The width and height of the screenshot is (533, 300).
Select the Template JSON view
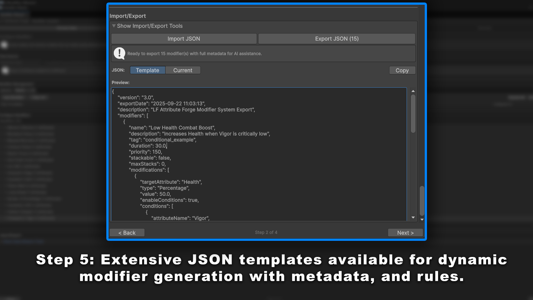tap(147, 70)
